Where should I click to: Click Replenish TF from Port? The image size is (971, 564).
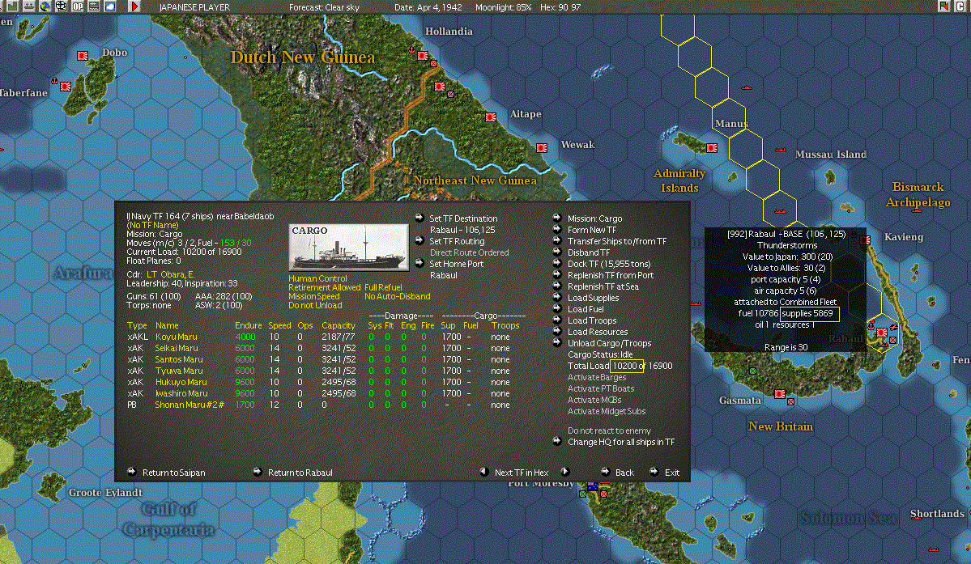611,275
